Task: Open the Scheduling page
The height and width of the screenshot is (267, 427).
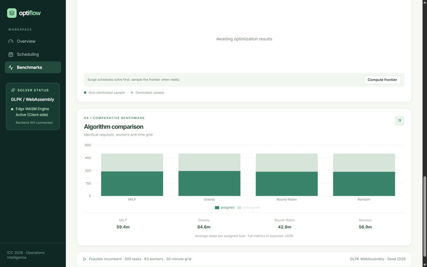Action: tap(33, 55)
